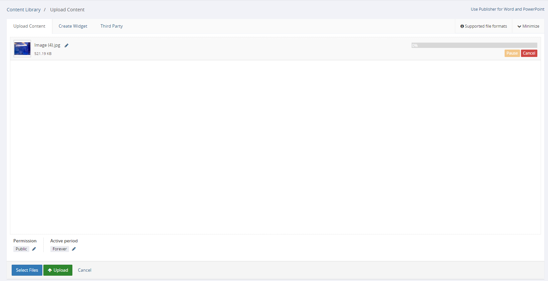Edit the Forever active period pencil icon

click(x=74, y=249)
